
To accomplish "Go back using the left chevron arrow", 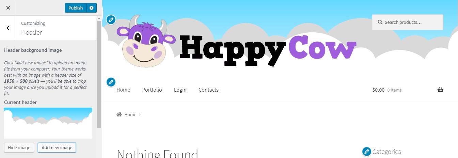I will [x=8, y=28].
